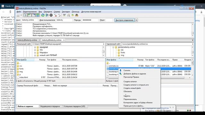Click the browser back arrow behind FileZilla
This screenshot has height=115, width=205.
[4, 12]
